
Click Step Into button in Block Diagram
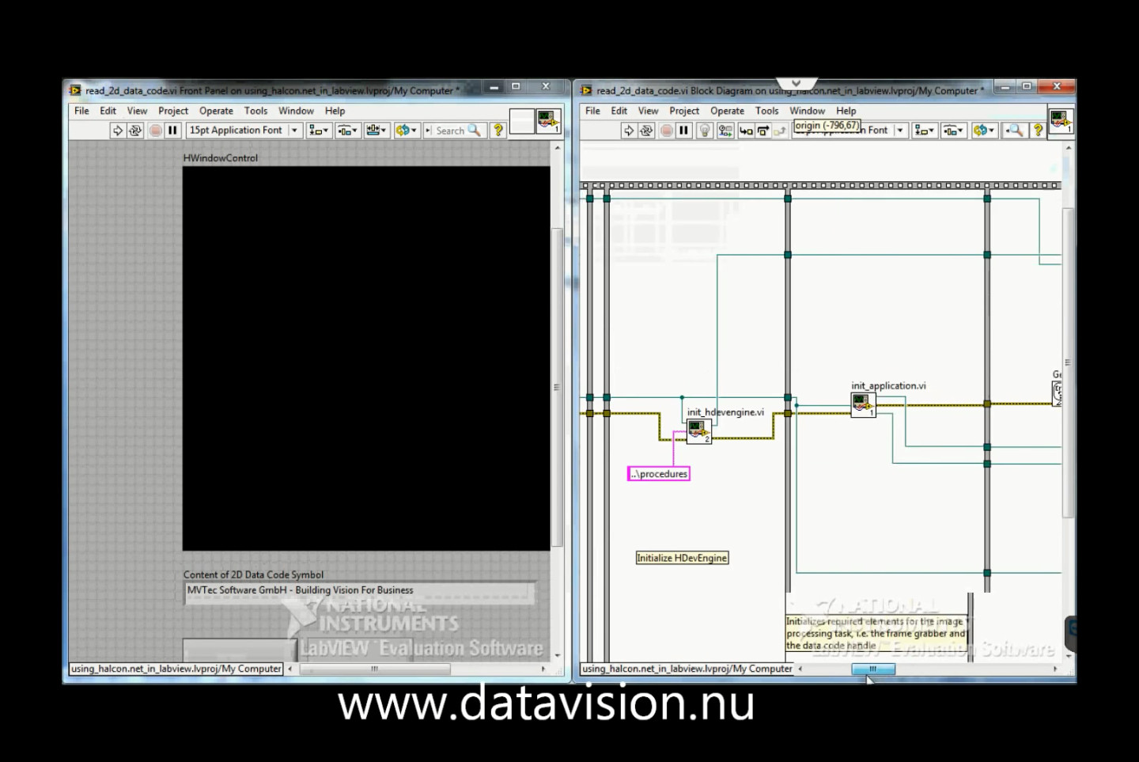tap(745, 131)
